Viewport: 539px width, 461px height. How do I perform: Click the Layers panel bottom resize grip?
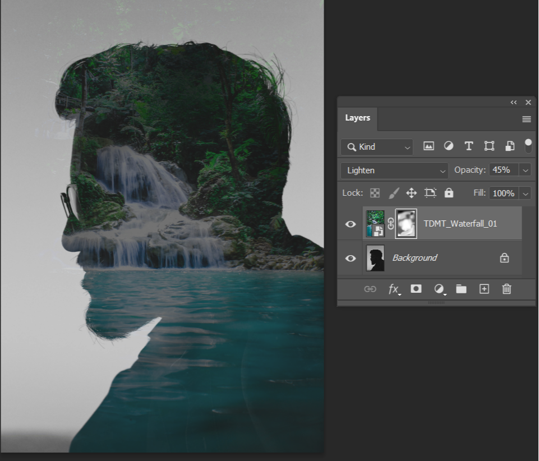436,302
